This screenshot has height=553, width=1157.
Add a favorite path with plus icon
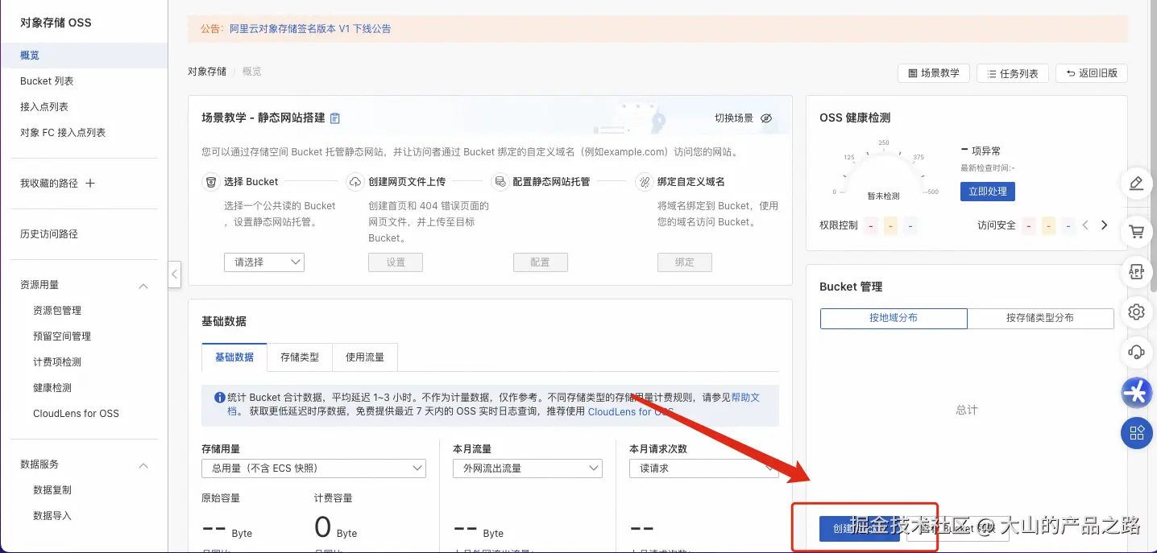pos(90,183)
